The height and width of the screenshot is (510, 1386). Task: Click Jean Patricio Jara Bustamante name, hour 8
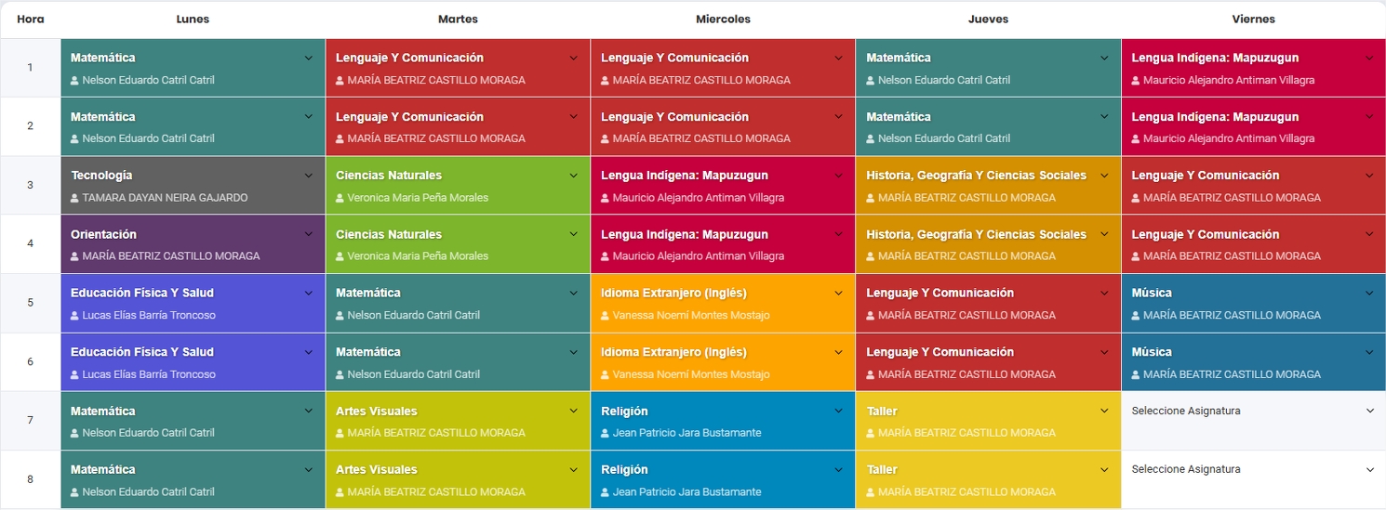pos(686,492)
